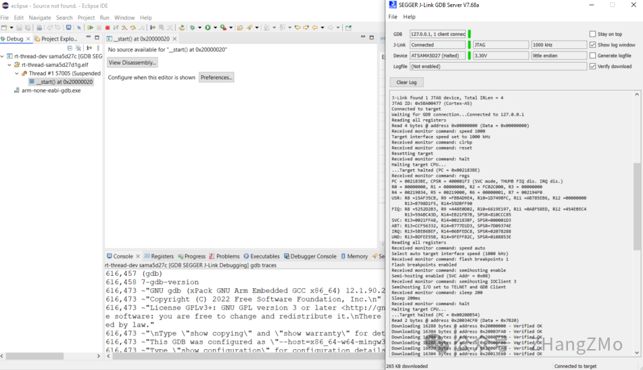Select the _start() at 0x20000020 stack frame

[61, 82]
